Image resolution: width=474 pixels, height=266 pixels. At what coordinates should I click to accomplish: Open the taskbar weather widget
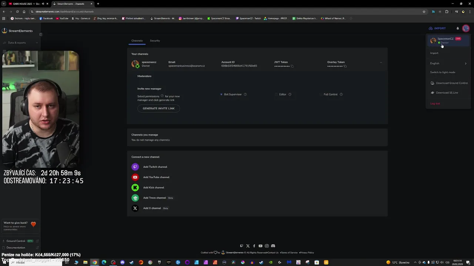[398, 262]
